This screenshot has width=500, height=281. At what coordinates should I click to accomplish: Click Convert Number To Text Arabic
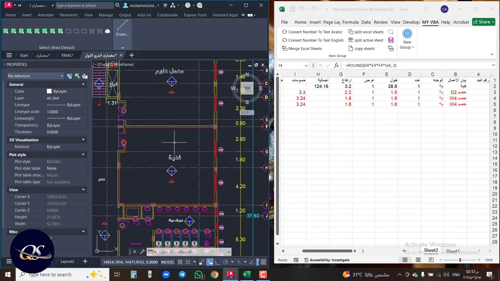[312, 32]
